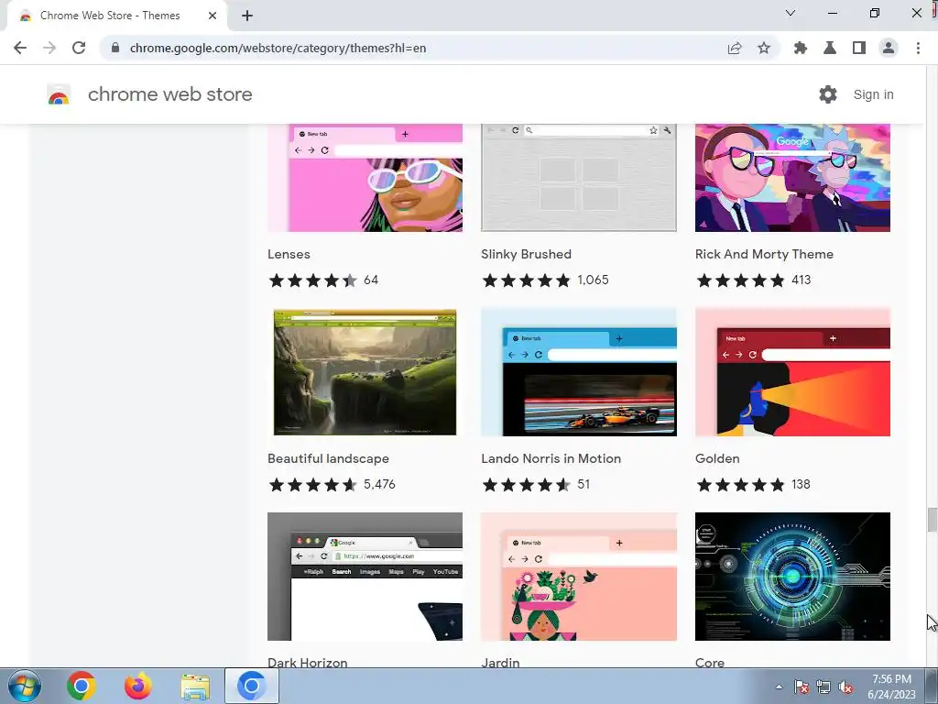This screenshot has width=938, height=704.
Task: Open the Windows Start menu
Action: (x=25, y=686)
